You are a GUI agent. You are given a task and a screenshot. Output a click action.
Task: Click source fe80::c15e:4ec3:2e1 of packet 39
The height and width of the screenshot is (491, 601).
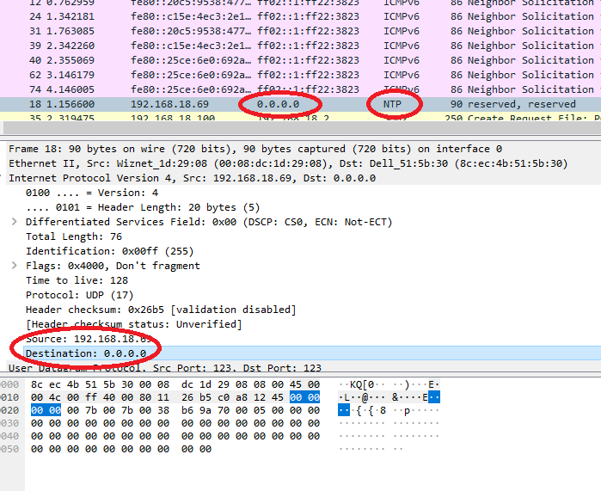pyautogui.click(x=191, y=46)
